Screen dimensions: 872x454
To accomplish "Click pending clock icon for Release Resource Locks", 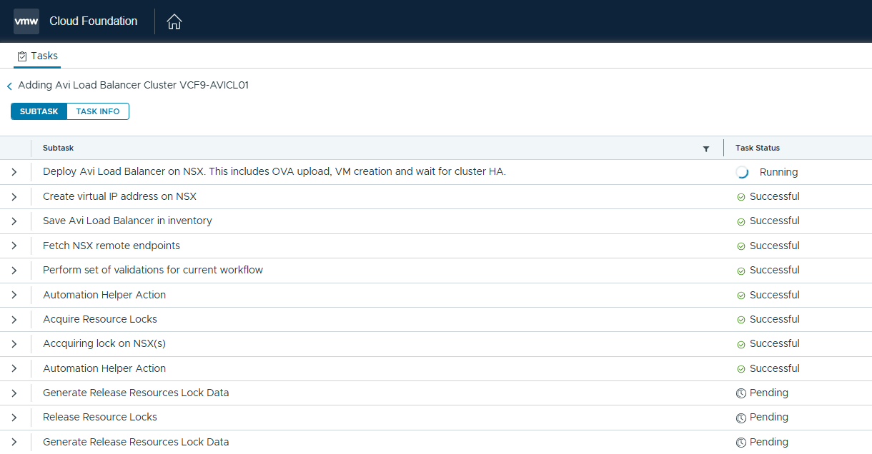I will 741,418.
